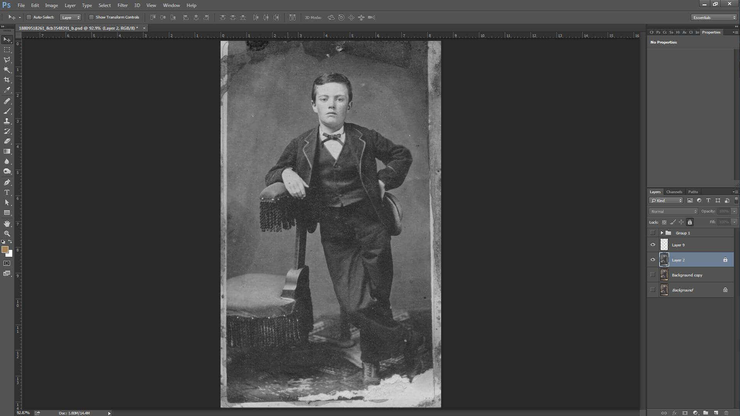Switch to the Paths tab
Viewport: 740px width, 416px height.
click(x=693, y=192)
